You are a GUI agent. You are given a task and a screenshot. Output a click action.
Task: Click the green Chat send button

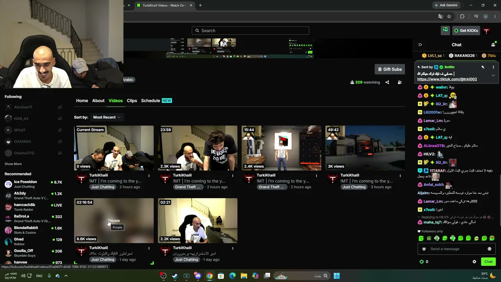[x=488, y=262]
